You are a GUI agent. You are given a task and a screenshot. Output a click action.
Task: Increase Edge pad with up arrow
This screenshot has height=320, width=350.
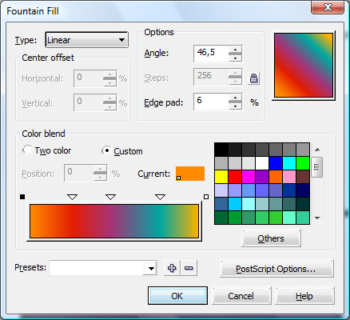(235, 98)
